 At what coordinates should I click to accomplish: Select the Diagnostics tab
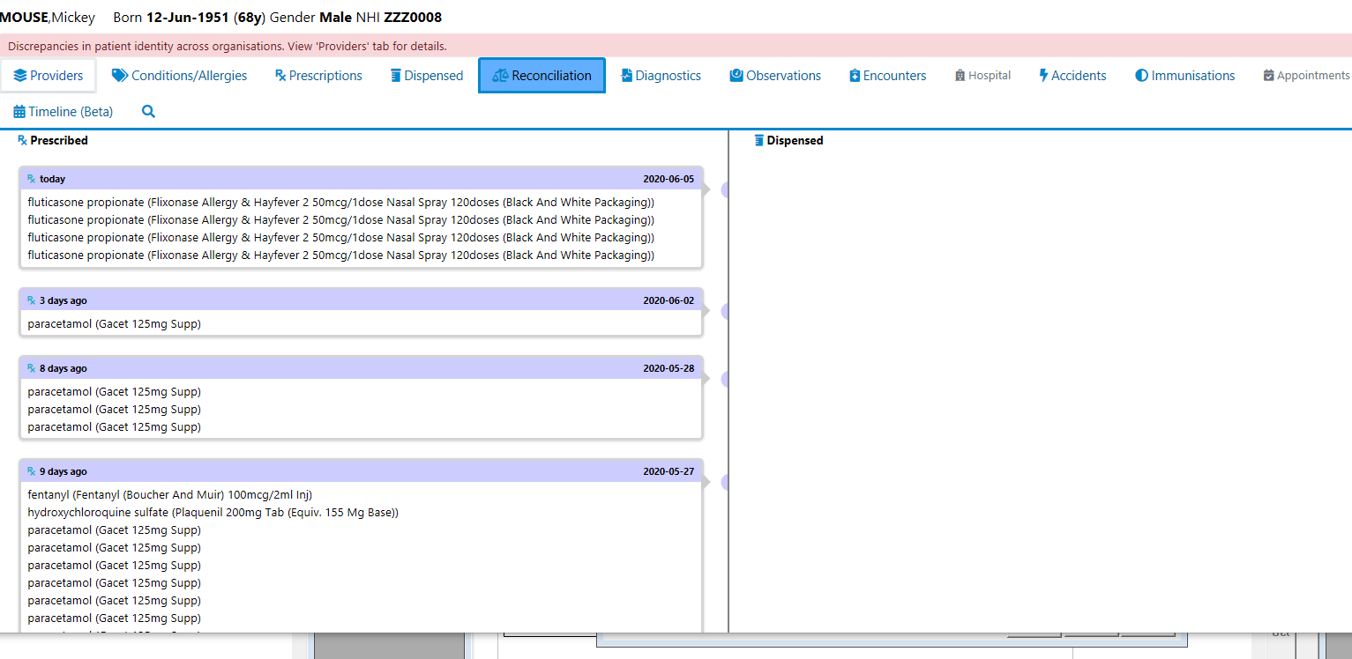point(661,76)
